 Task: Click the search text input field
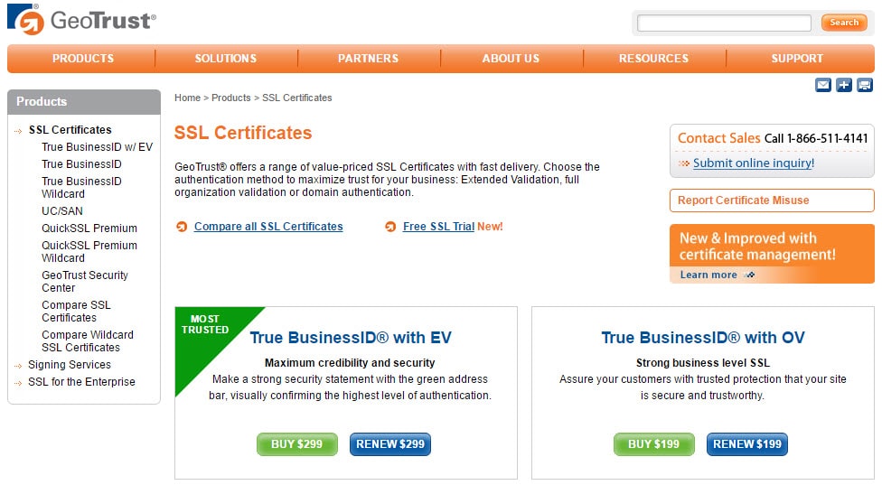724,23
